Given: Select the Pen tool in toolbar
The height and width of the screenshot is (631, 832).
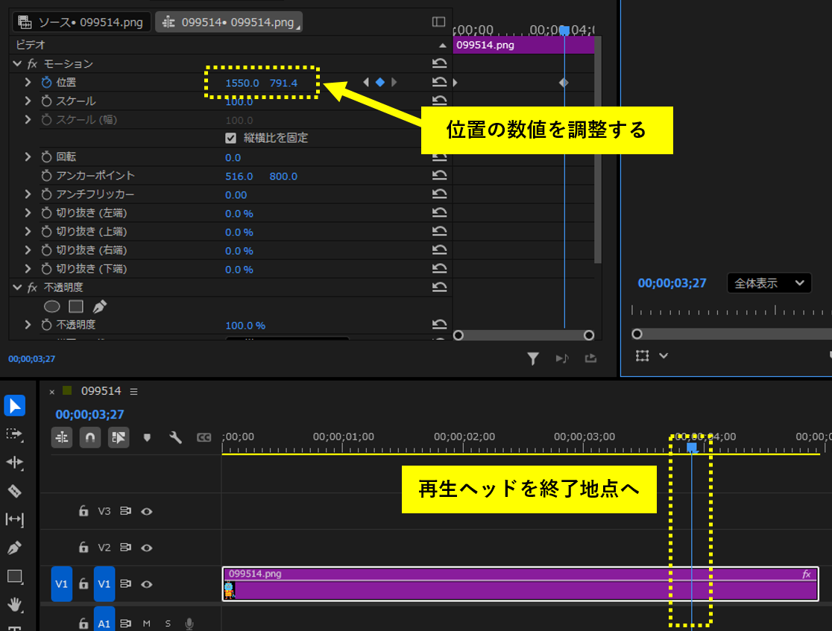Looking at the screenshot, I should [x=15, y=548].
